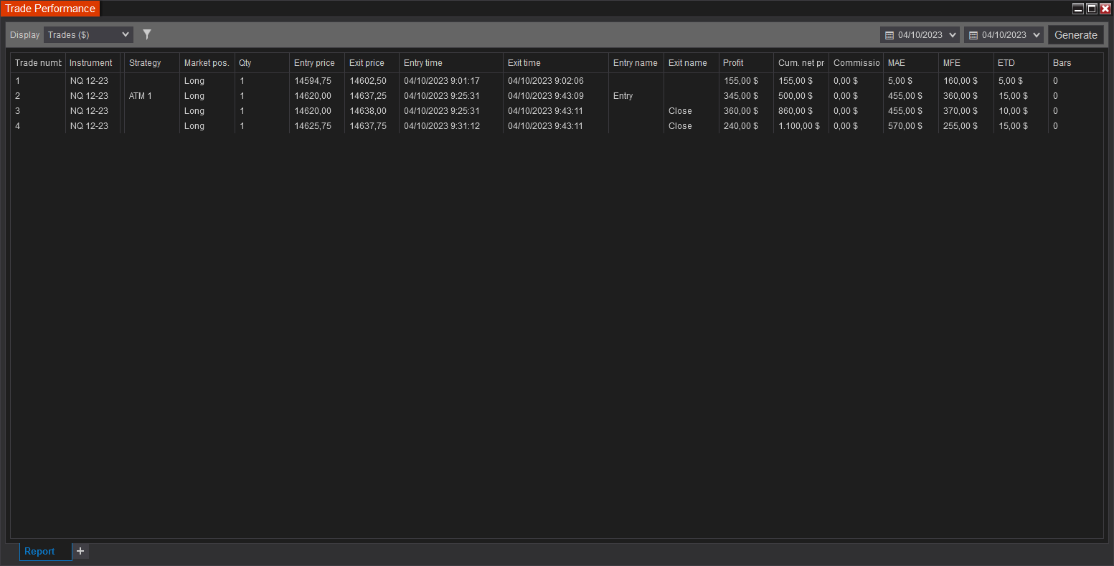Viewport: 1114px width, 566px height.
Task: Minimize the Trade Performance window
Action: click(x=1078, y=9)
